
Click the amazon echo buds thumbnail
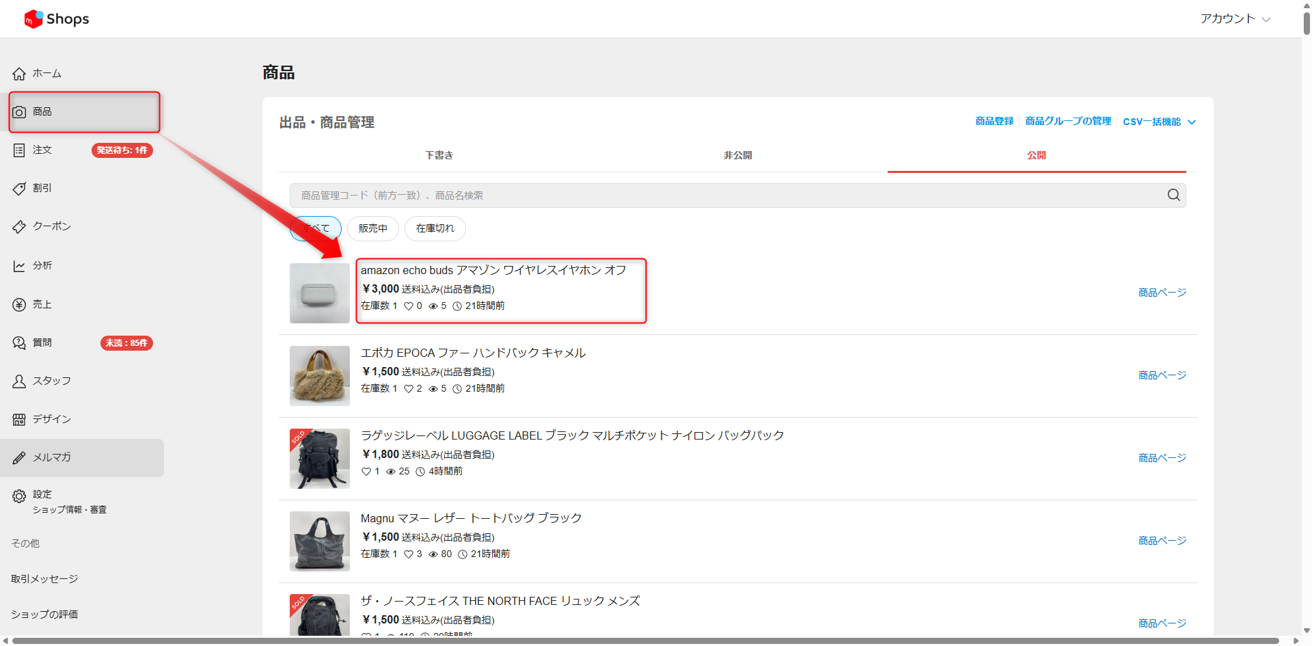(320, 293)
